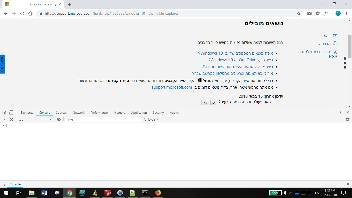Open the Audits tab

174,113
